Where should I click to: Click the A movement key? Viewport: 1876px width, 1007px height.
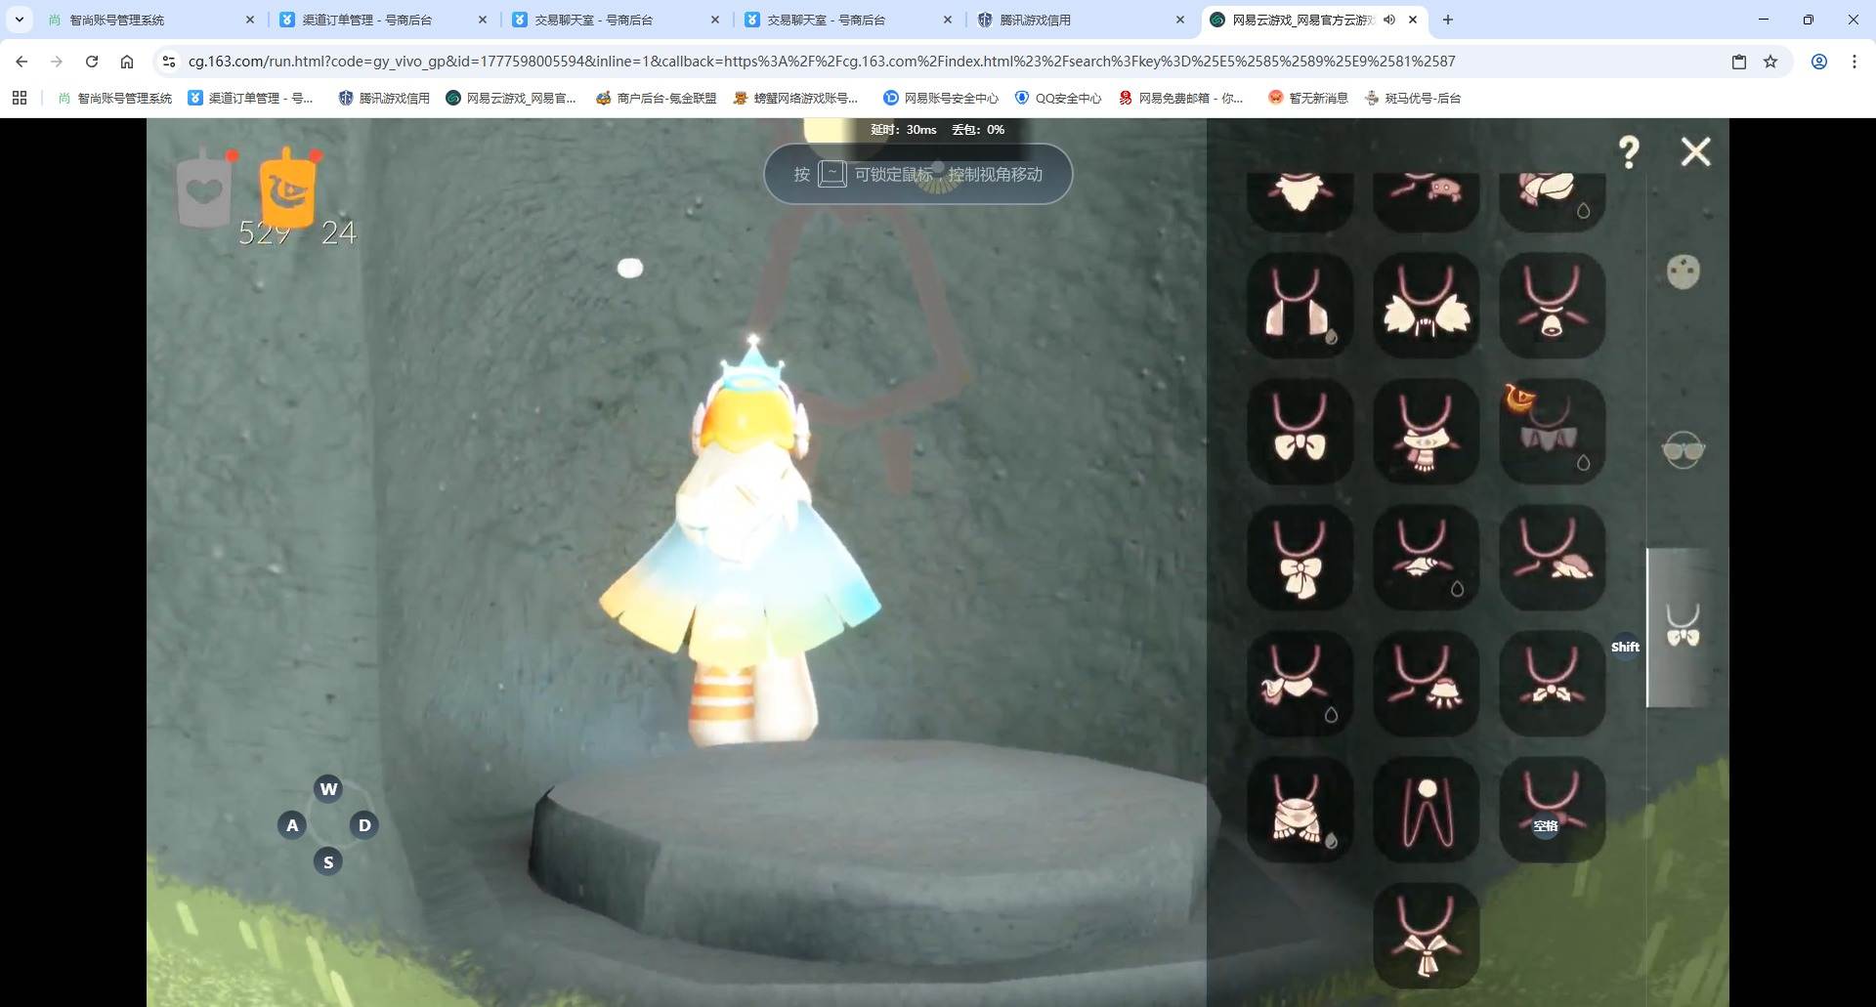(292, 825)
